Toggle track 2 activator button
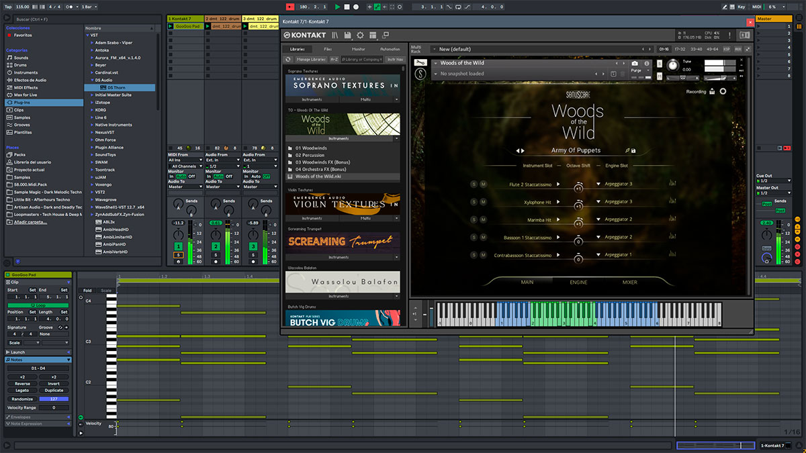The height and width of the screenshot is (453, 806). (216, 247)
